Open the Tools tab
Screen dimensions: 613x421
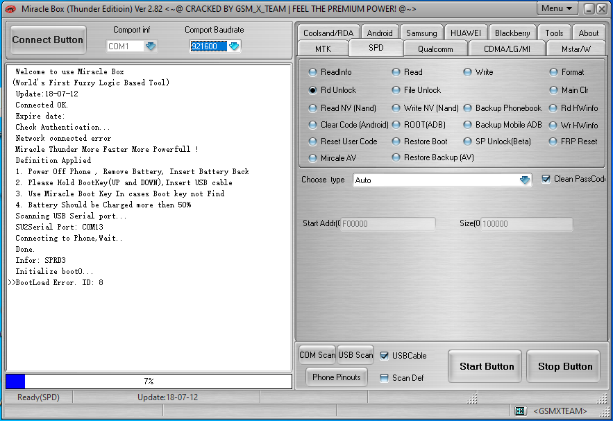pyautogui.click(x=554, y=33)
